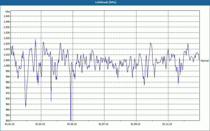Image resolution: width=210 pixels, height=131 pixels.
Task: Click the 1.040 y-axis value
Action: pos(7,22)
